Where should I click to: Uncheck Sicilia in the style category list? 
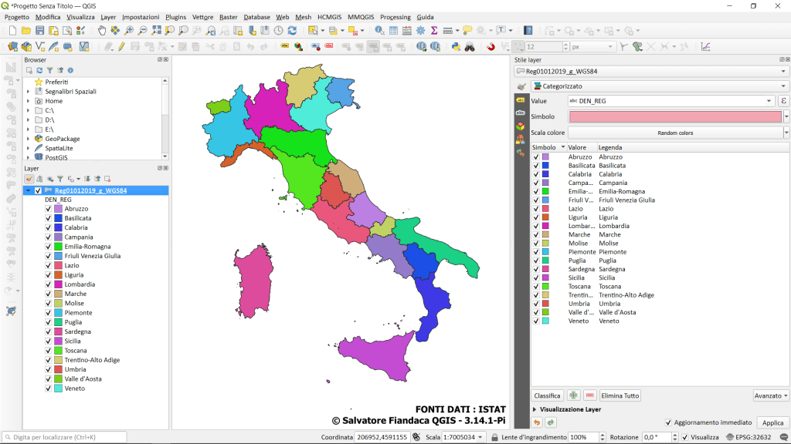[536, 277]
